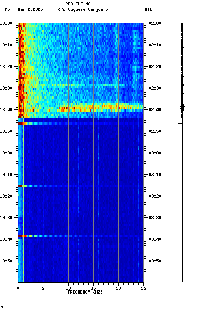
Task: Click the UTC time label 03:10
Action: (x=155, y=175)
